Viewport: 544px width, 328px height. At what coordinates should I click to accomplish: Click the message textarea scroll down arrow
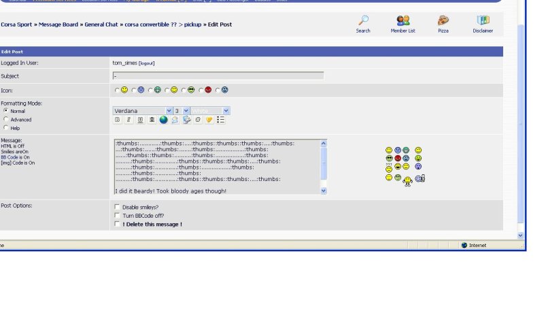point(324,191)
